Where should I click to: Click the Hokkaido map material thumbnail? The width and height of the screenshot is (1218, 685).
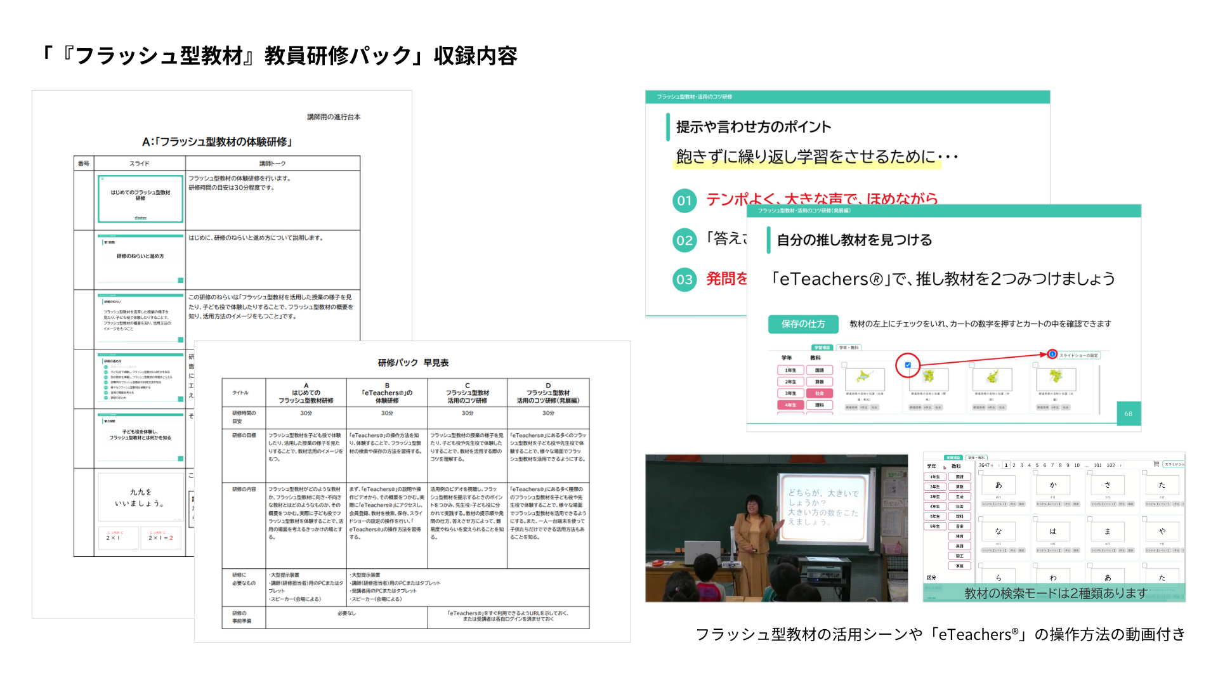tap(863, 378)
